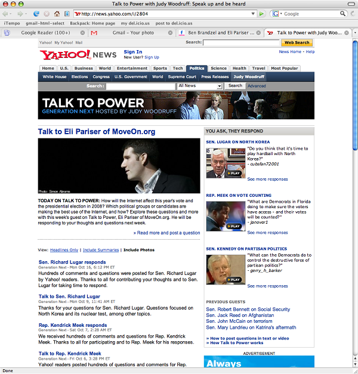Image resolution: width=358 pixels, height=374 pixels.
Task: Click the Web Search button
Action: click(297, 42)
